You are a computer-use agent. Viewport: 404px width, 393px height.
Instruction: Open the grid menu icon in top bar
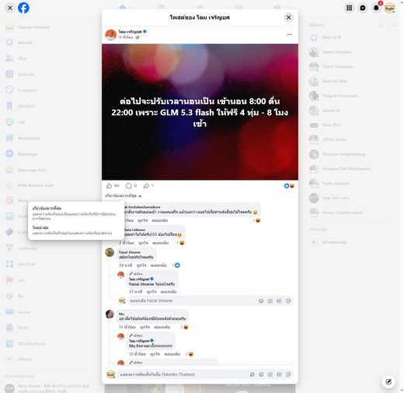pos(349,8)
